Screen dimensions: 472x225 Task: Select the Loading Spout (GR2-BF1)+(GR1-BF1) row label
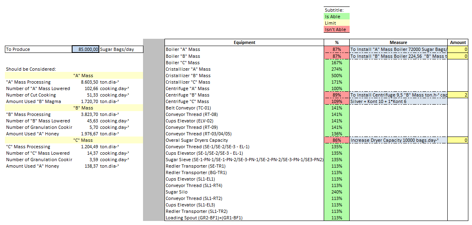tap(244, 218)
